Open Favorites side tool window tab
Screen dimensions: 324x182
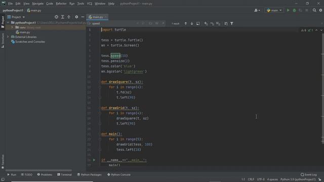(x=3, y=162)
